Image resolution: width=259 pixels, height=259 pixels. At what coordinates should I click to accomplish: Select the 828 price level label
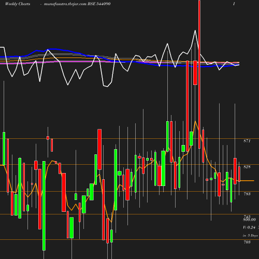click(x=247, y=167)
